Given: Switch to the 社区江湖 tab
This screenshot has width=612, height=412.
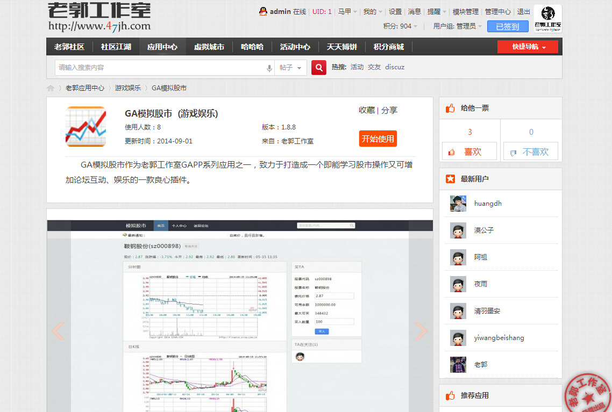Looking at the screenshot, I should click(x=115, y=47).
